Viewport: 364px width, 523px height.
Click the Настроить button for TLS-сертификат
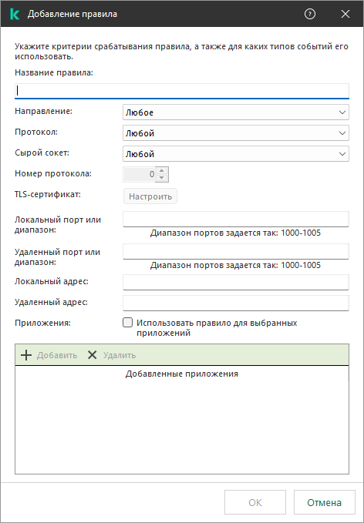click(x=150, y=196)
